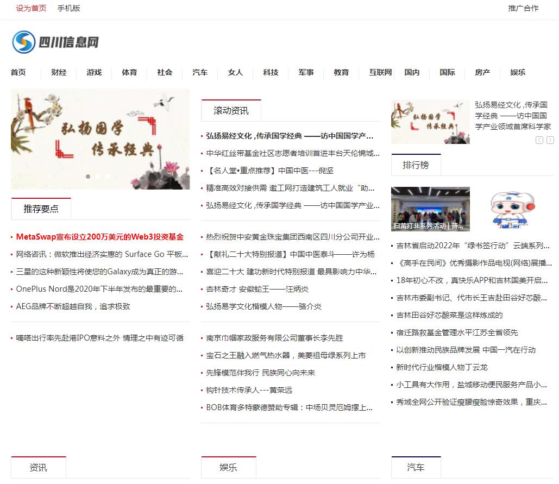Open the cartoon mascot thumbnail
Viewport: 559px width, 484px height.
(x=512, y=209)
